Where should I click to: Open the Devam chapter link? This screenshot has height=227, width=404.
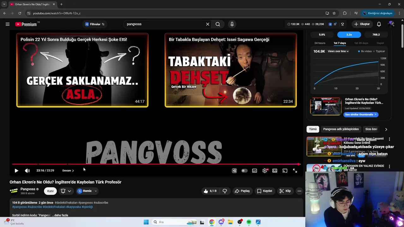68,171
